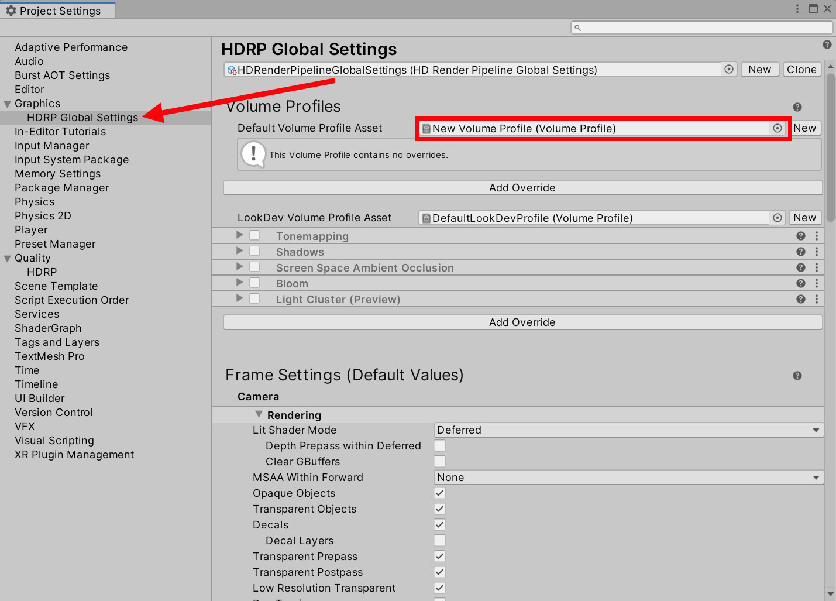The width and height of the screenshot is (836, 601).
Task: Uncheck Transparent Objects checkbox
Action: pyautogui.click(x=440, y=509)
